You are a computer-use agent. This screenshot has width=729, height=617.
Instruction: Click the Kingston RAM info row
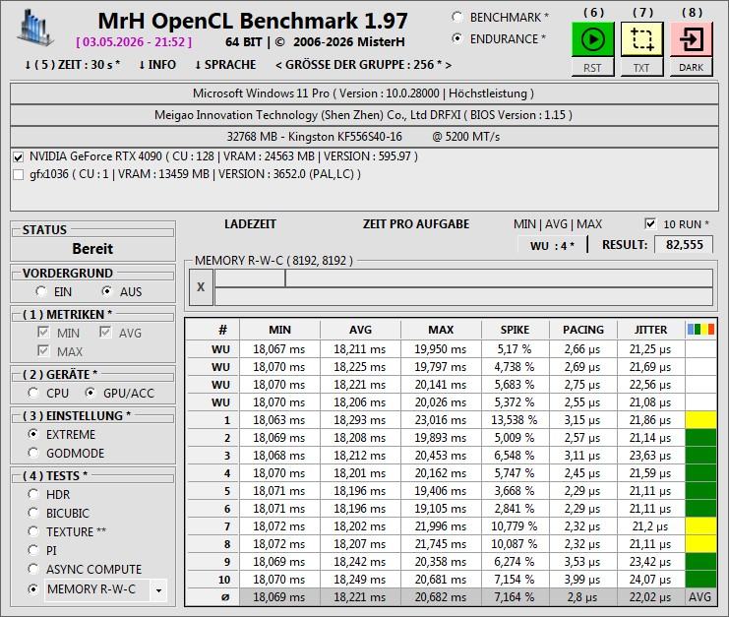coord(364,137)
